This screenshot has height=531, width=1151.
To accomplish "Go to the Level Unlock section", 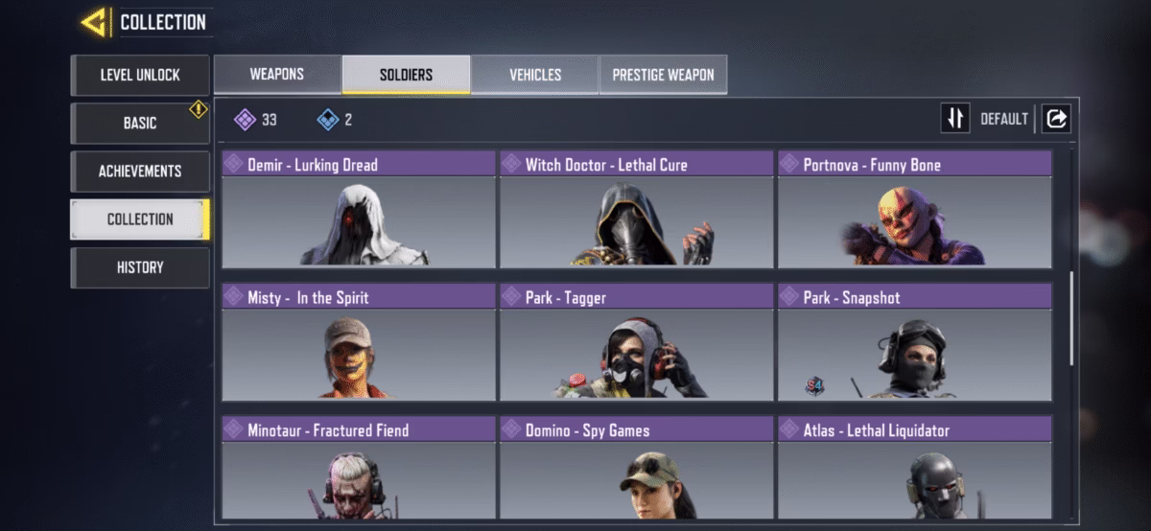I will pyautogui.click(x=140, y=75).
